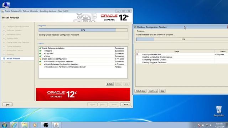Image resolution: width=228 pixels, height=128 pixels.
Task: Click the Details button
Action: [110, 84]
